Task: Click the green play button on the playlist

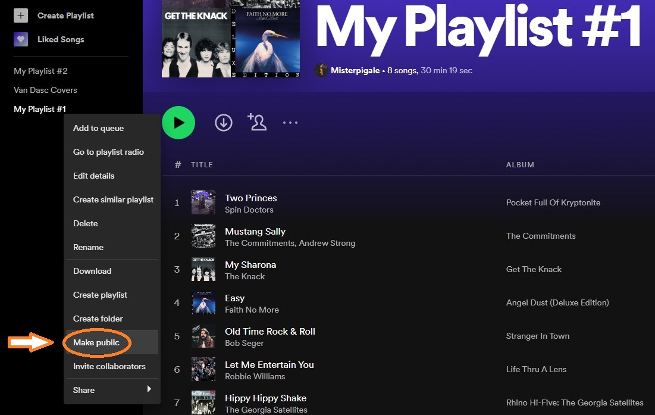Action: (x=178, y=122)
